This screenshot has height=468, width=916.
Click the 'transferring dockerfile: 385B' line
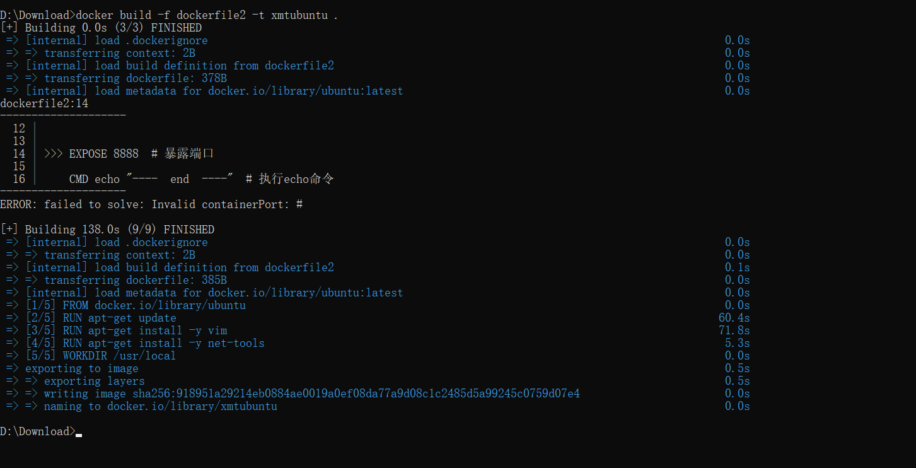click(135, 280)
